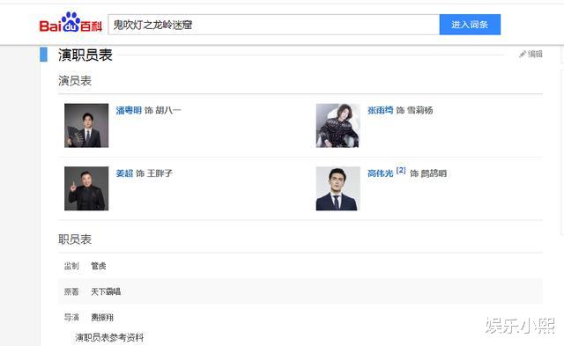
Task: Click the 演职员表 section heading
Action: (85, 55)
